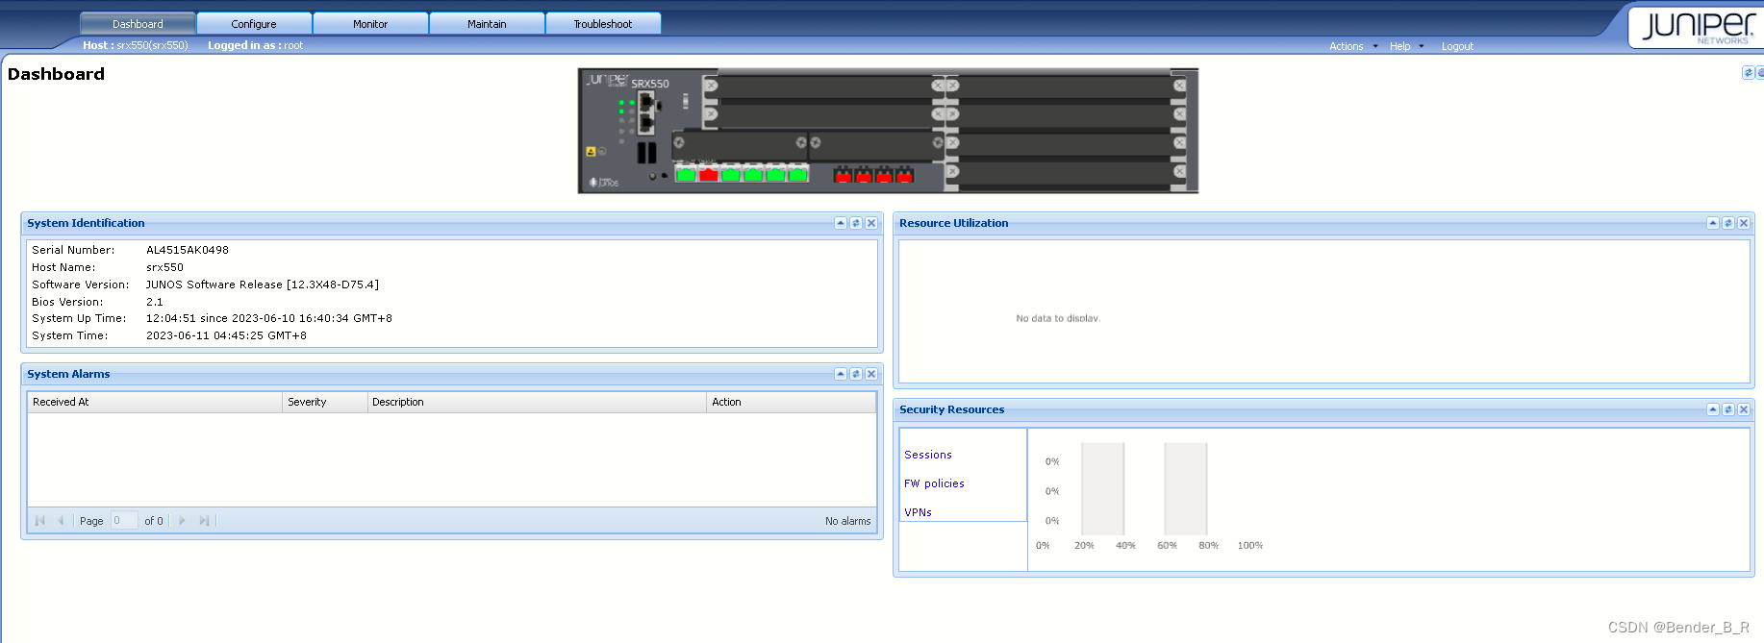The width and height of the screenshot is (1764, 643).
Task: Collapse the System Alarms panel
Action: [x=841, y=374]
